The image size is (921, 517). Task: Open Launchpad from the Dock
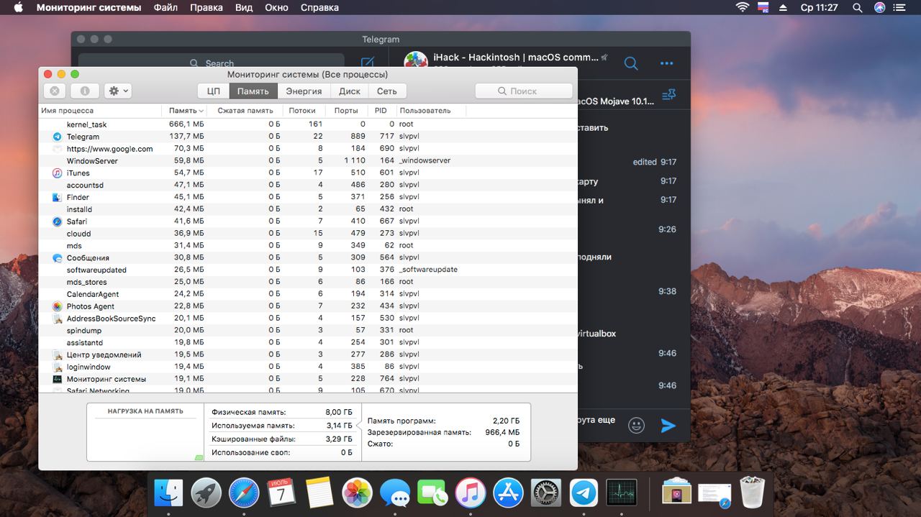point(207,493)
